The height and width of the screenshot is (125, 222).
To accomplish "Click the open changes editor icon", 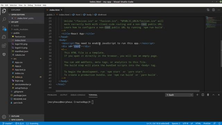I will [x=208, y=10].
